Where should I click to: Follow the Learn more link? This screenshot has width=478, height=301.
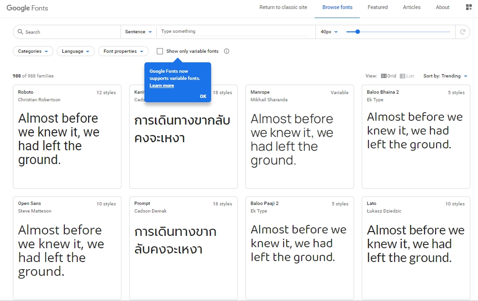pyautogui.click(x=162, y=86)
